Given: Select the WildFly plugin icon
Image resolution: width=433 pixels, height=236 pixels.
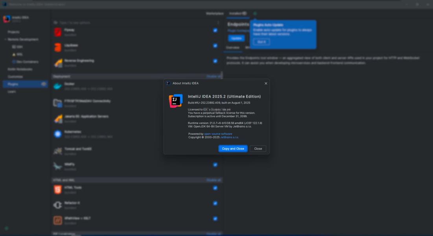Looking at the screenshot, I should (57, 166).
